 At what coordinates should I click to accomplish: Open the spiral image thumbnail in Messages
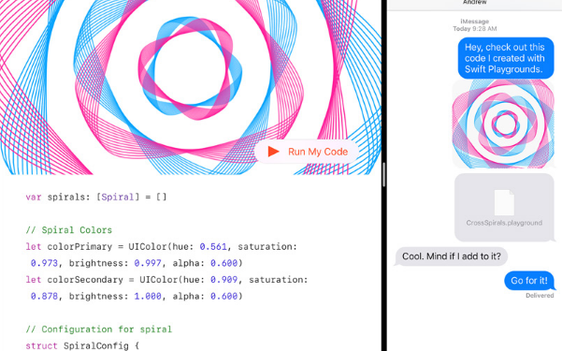(503, 124)
